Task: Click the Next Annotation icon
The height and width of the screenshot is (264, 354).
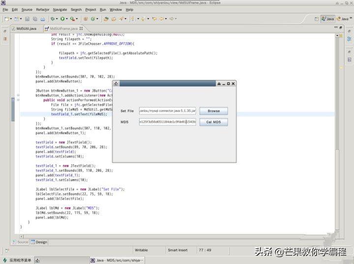Action: click(133, 19)
